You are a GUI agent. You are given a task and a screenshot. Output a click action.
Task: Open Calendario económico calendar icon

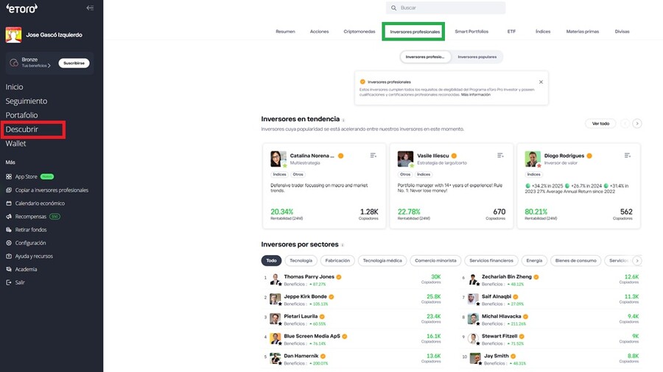click(x=9, y=204)
